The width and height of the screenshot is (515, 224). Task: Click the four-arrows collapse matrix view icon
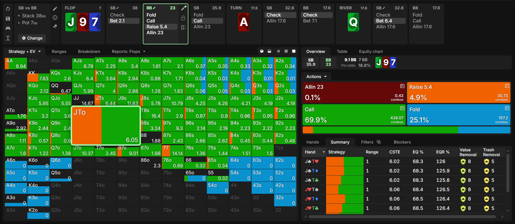coord(278,51)
